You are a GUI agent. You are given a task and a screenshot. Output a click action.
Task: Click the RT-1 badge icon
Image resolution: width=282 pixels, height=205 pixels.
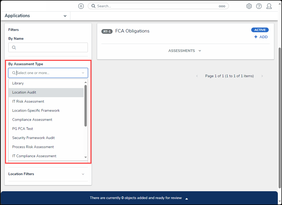pyautogui.click(x=107, y=31)
